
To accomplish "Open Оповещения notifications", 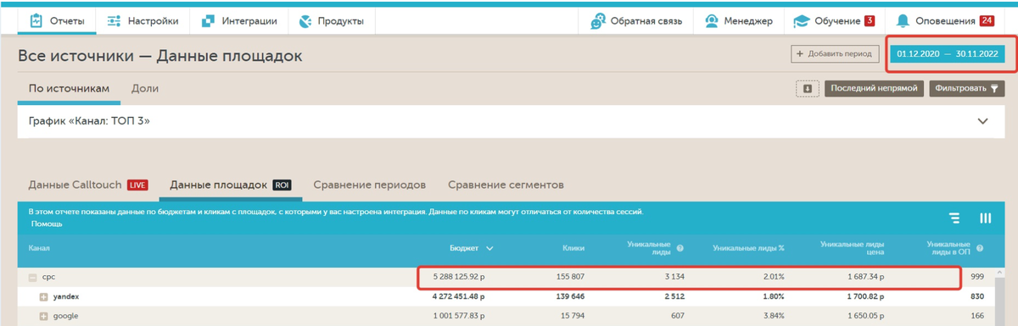I will tap(945, 21).
